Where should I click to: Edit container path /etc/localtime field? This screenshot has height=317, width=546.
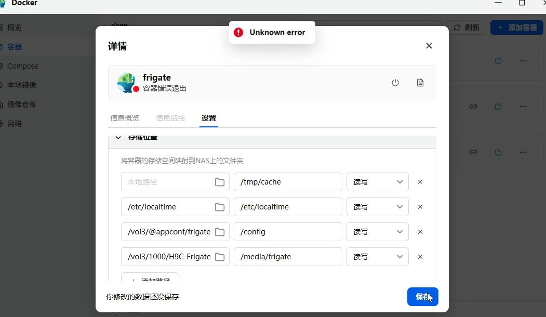coord(288,207)
